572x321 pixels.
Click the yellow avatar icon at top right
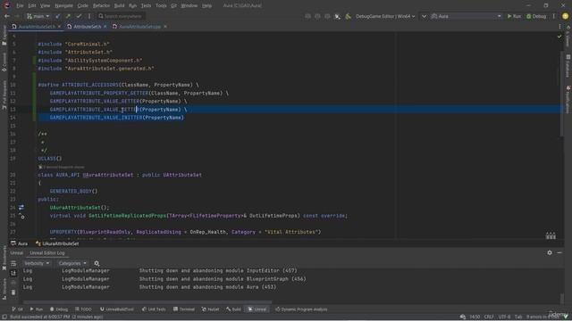pyautogui.click(x=565, y=16)
